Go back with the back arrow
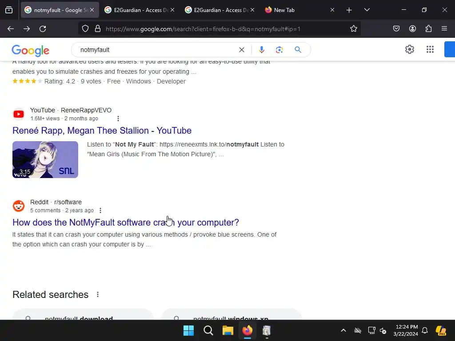Screen dimensions: 455x341 [11, 29]
